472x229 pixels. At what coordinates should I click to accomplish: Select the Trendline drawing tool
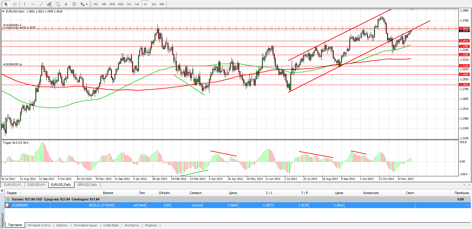point(41,4)
